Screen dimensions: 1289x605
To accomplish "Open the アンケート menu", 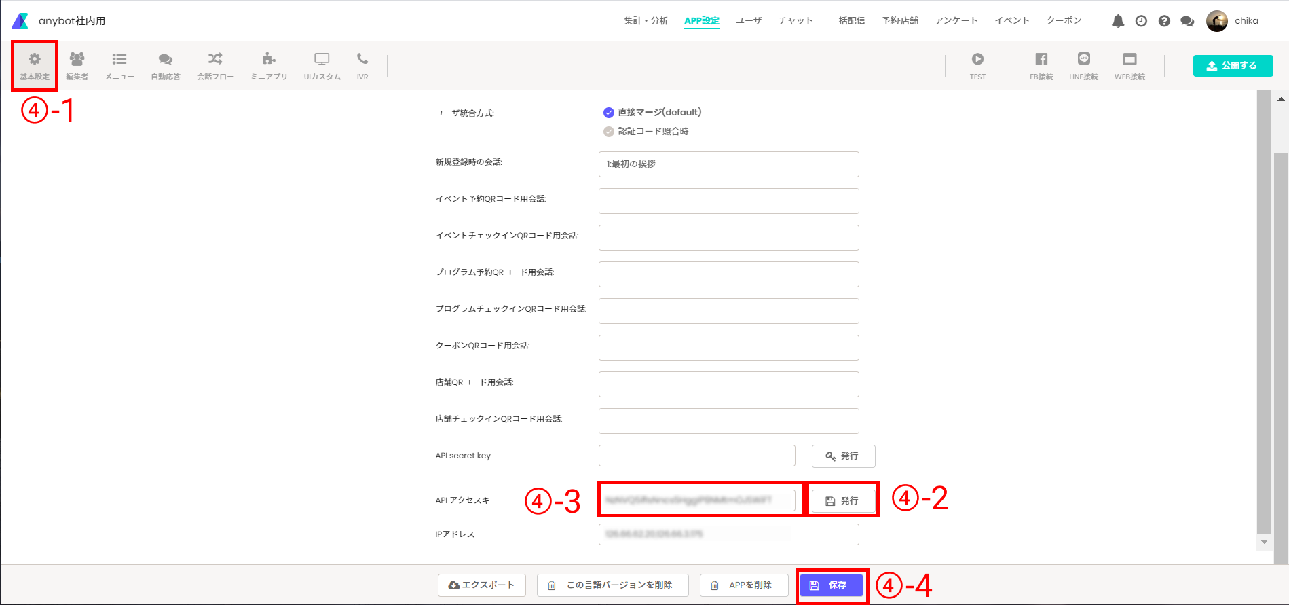I will pyautogui.click(x=956, y=21).
